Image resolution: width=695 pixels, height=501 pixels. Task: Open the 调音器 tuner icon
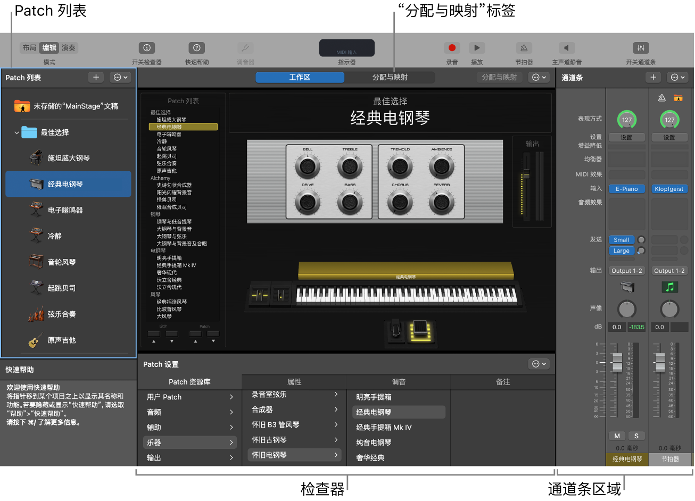coord(245,47)
